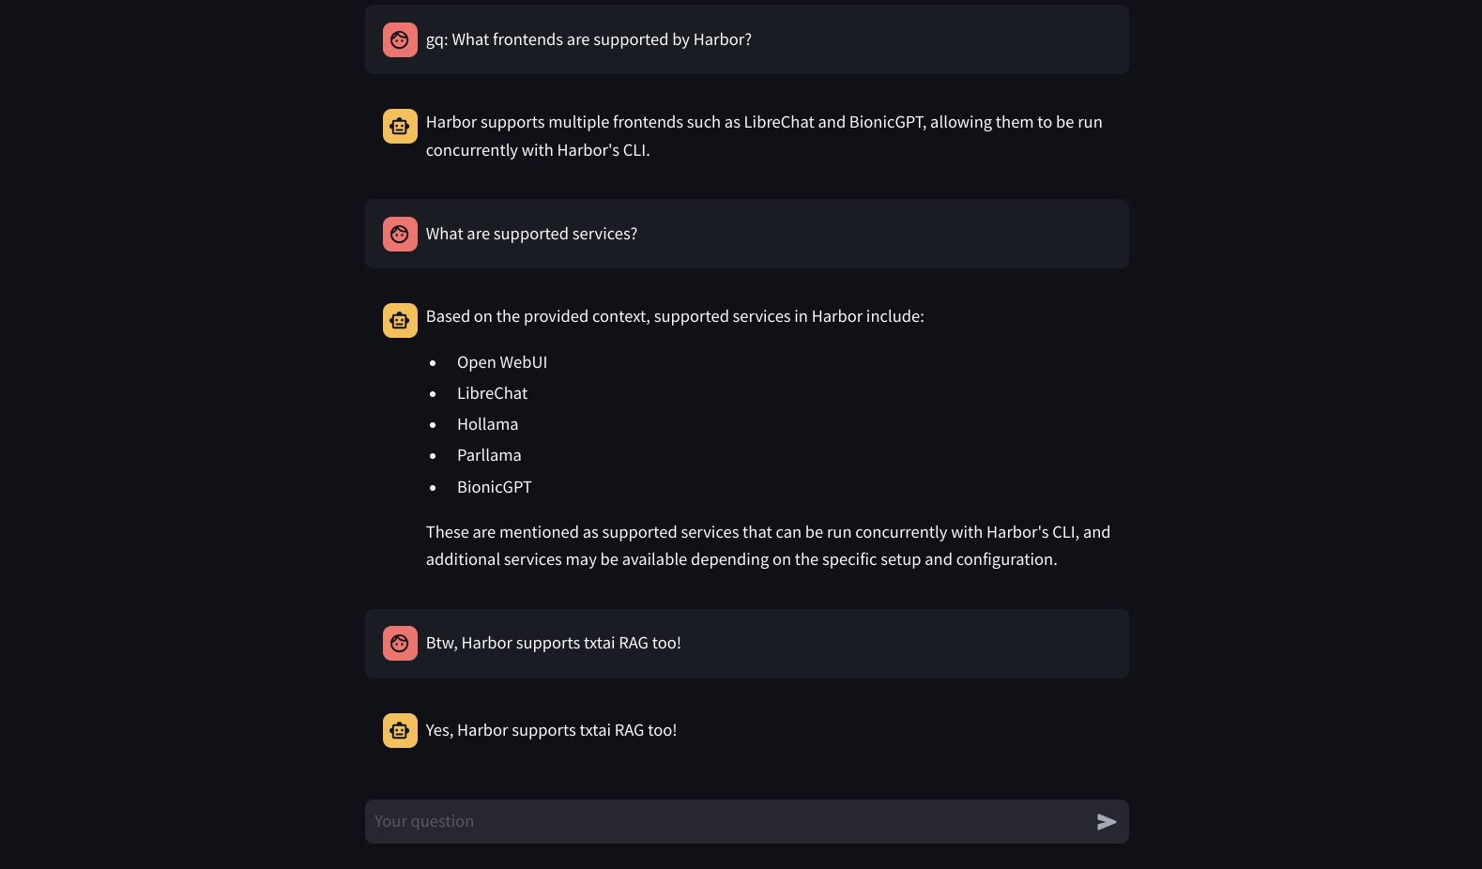Click the "These are mentioned as supported services" paragraph
The image size is (1482, 869).
pos(767,545)
